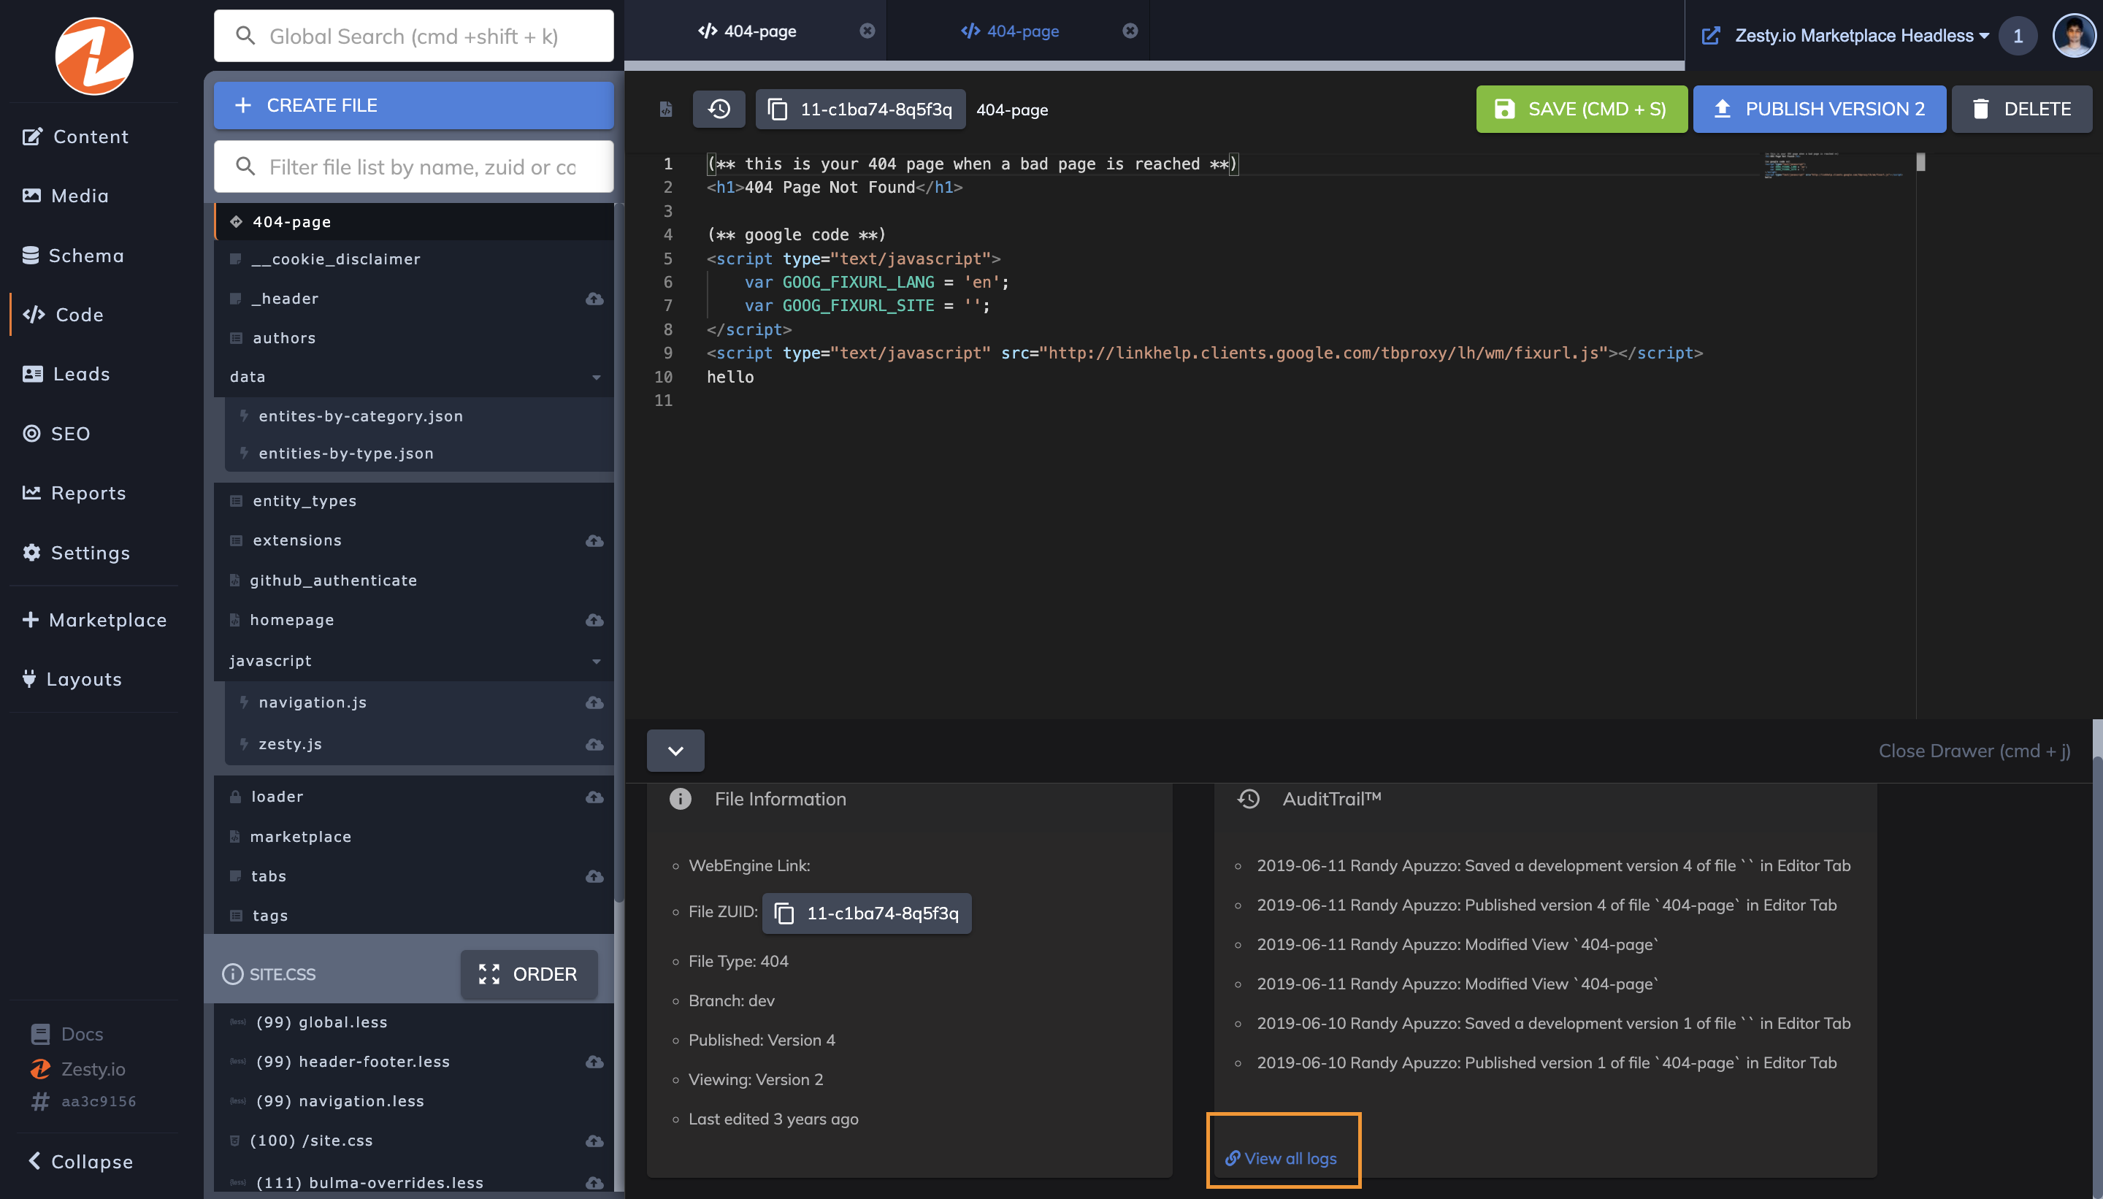The width and height of the screenshot is (2103, 1199).
Task: Click the editor minimap preview
Action: pos(1833,165)
